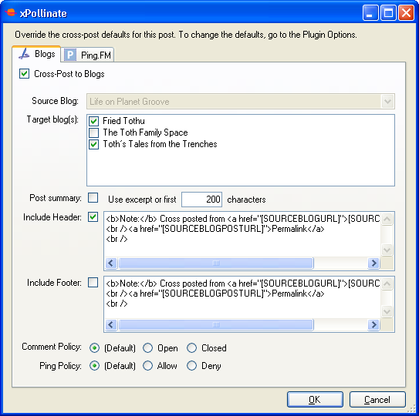Click header box down scroll arrow

[x=387, y=250]
